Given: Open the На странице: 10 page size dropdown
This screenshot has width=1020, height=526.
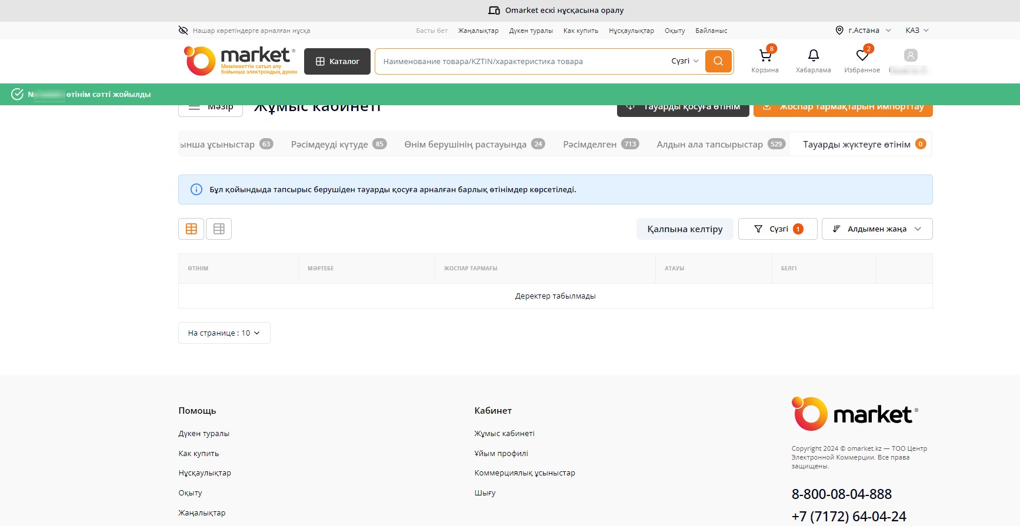Looking at the screenshot, I should tap(224, 333).
